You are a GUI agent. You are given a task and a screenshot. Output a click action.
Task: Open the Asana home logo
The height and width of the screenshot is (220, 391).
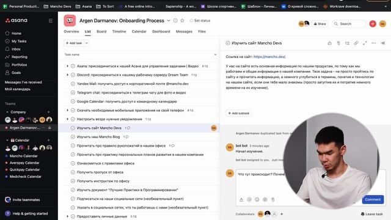pyautogui.click(x=16, y=20)
